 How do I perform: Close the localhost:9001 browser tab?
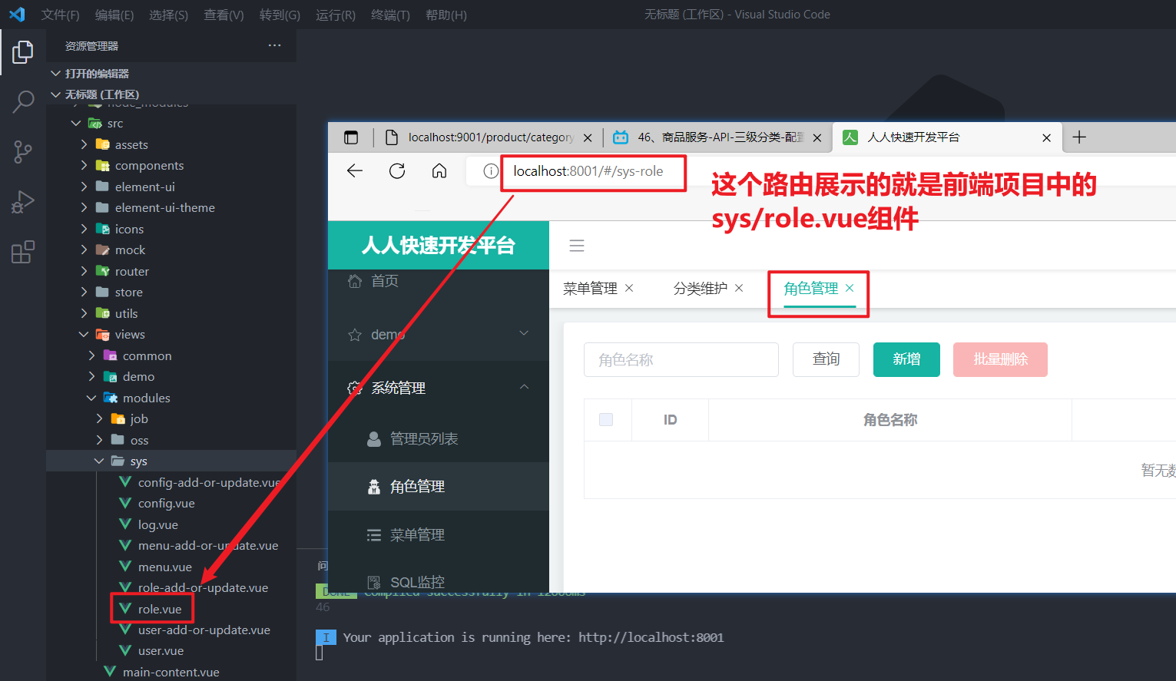[588, 138]
